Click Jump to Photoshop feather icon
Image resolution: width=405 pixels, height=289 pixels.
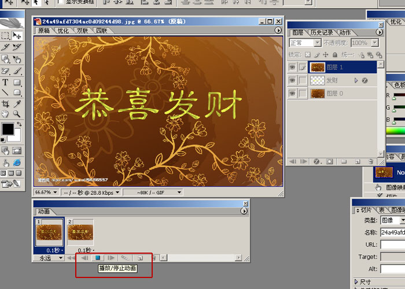click(x=12, y=183)
